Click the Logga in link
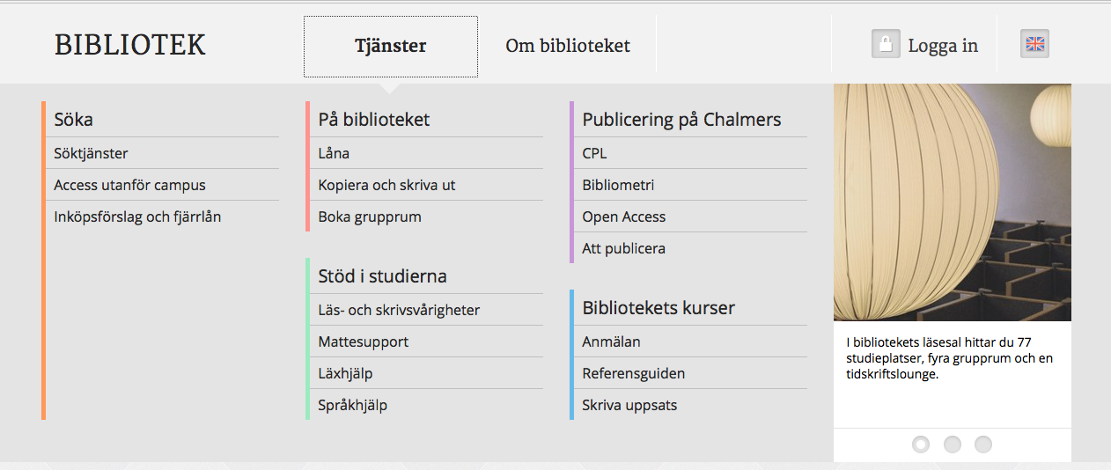Viewport: 1111px width, 470px height. click(943, 46)
